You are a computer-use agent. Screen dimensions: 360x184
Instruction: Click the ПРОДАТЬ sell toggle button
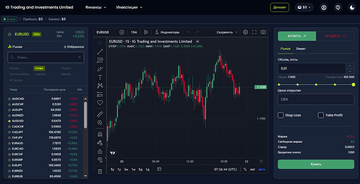tap(335, 36)
